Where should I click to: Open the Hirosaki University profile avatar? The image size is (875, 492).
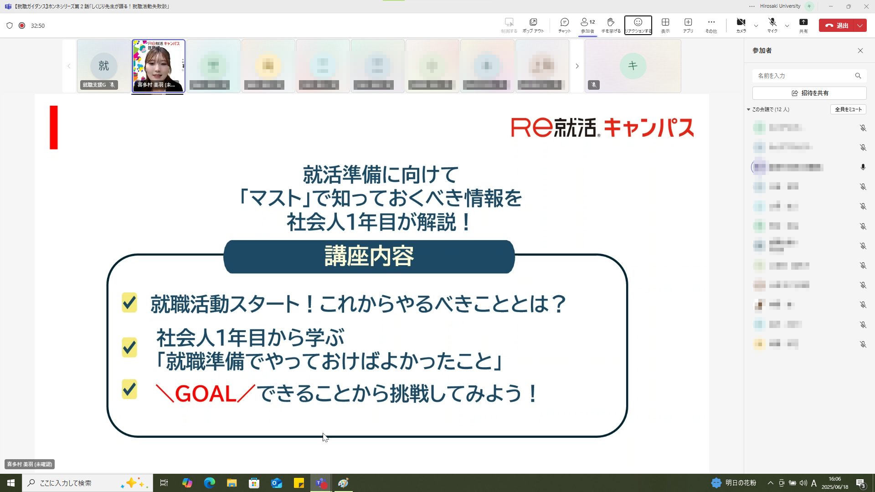click(x=809, y=6)
